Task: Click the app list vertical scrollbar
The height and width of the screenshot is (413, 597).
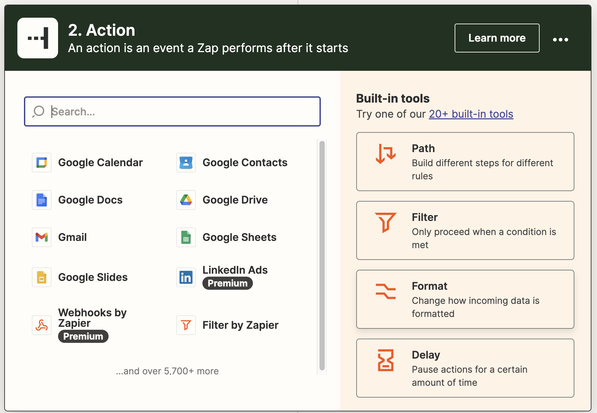Action: click(x=322, y=256)
